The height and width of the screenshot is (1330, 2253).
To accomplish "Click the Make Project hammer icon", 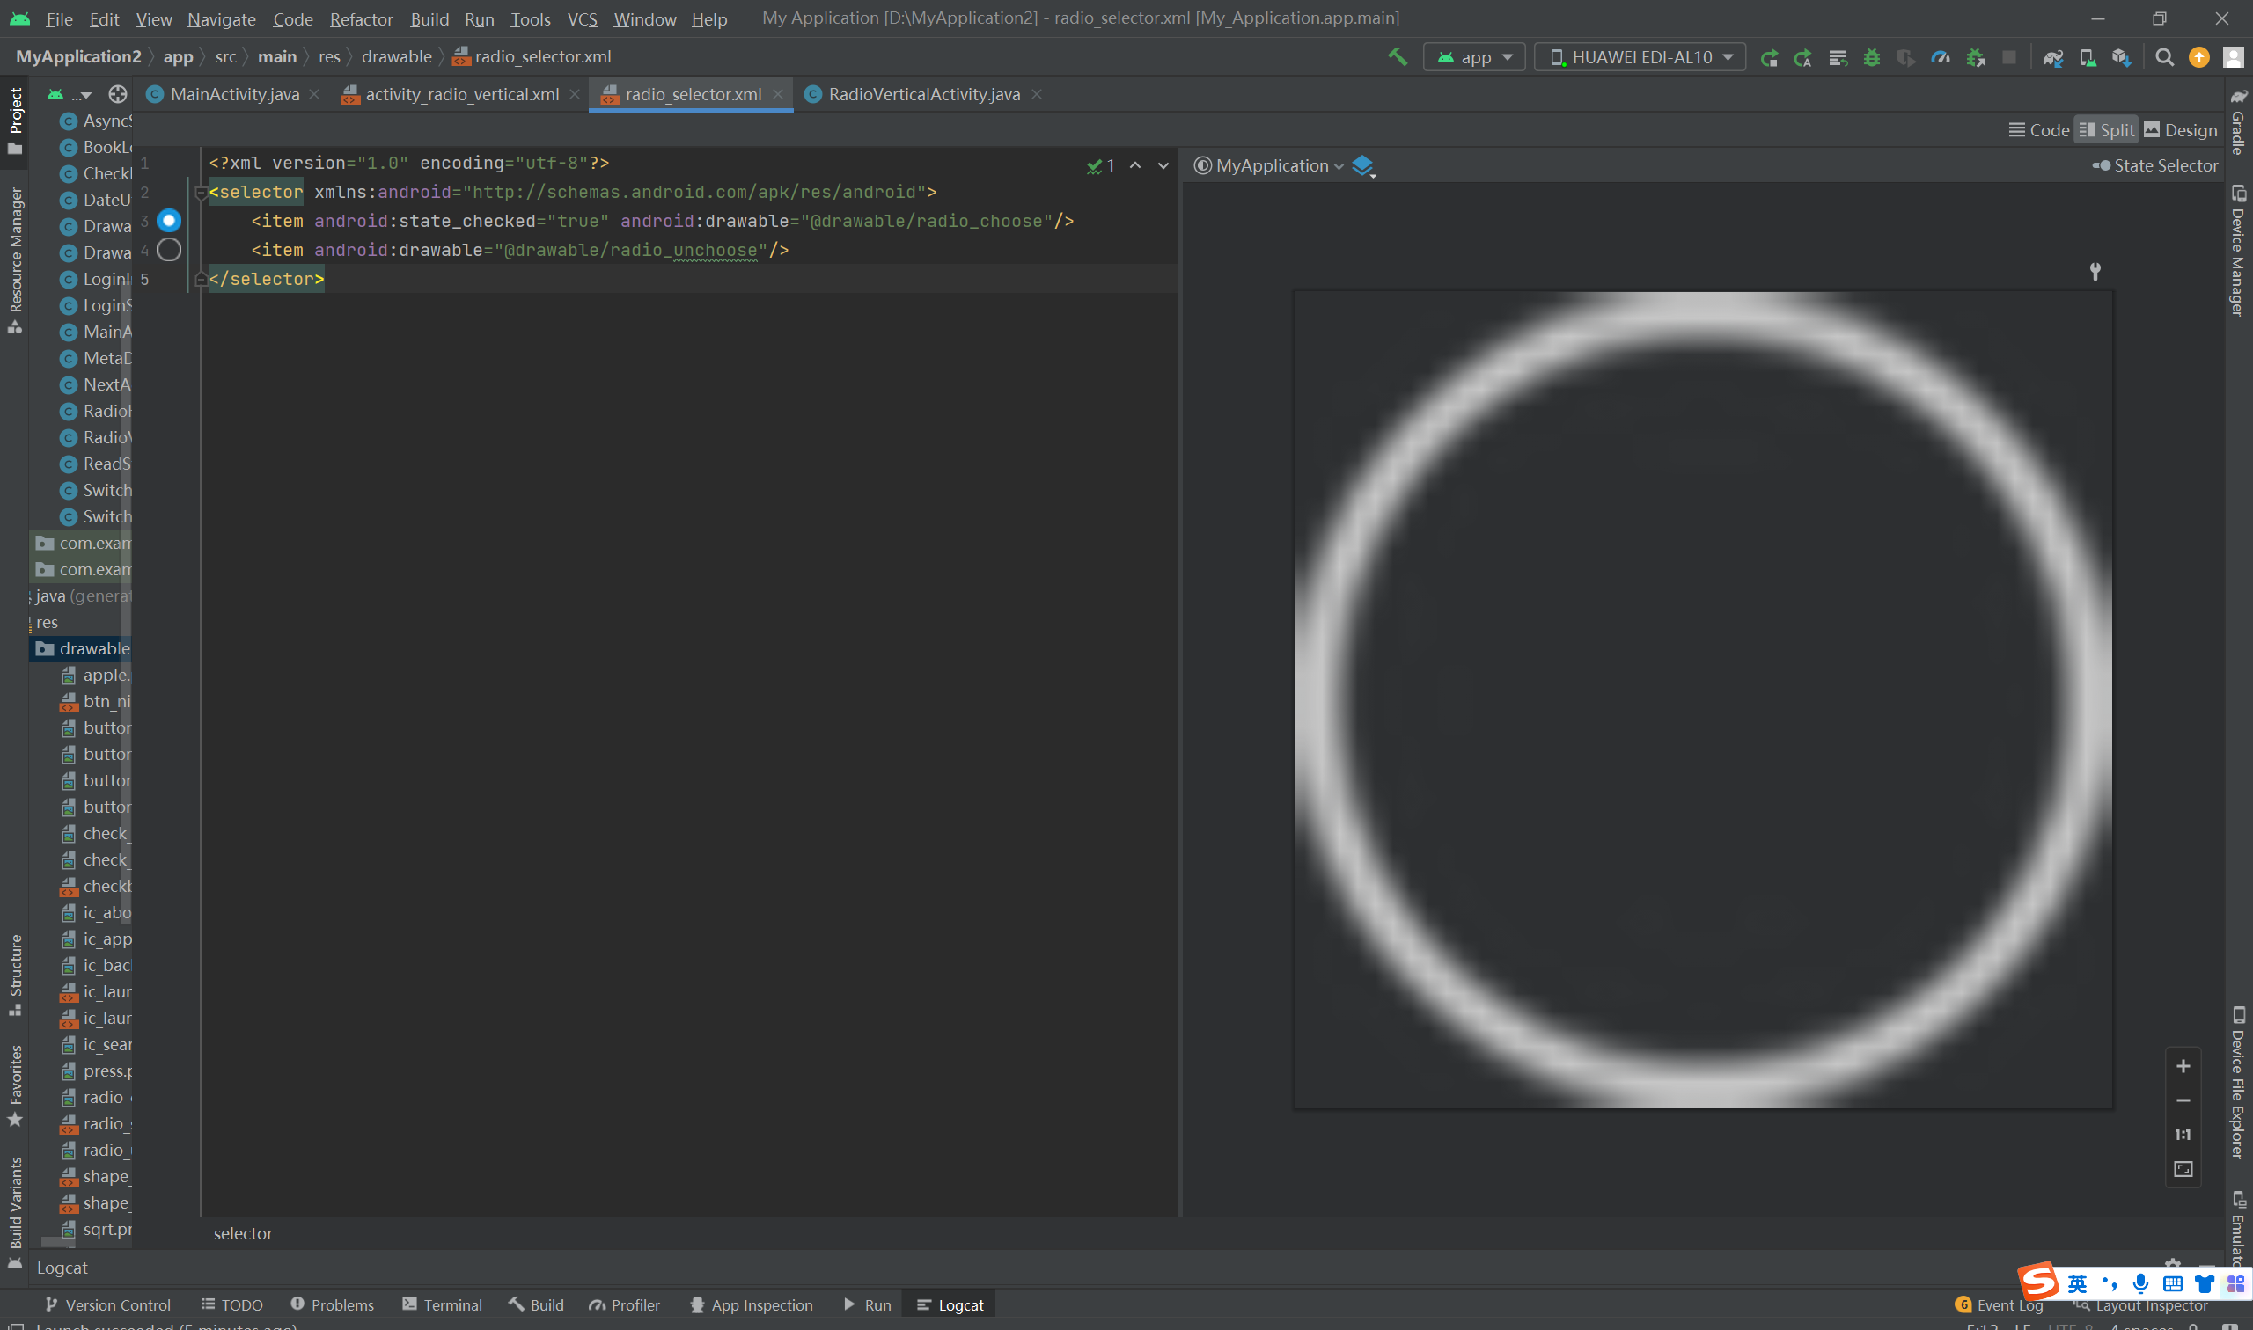I will pyautogui.click(x=1398, y=57).
